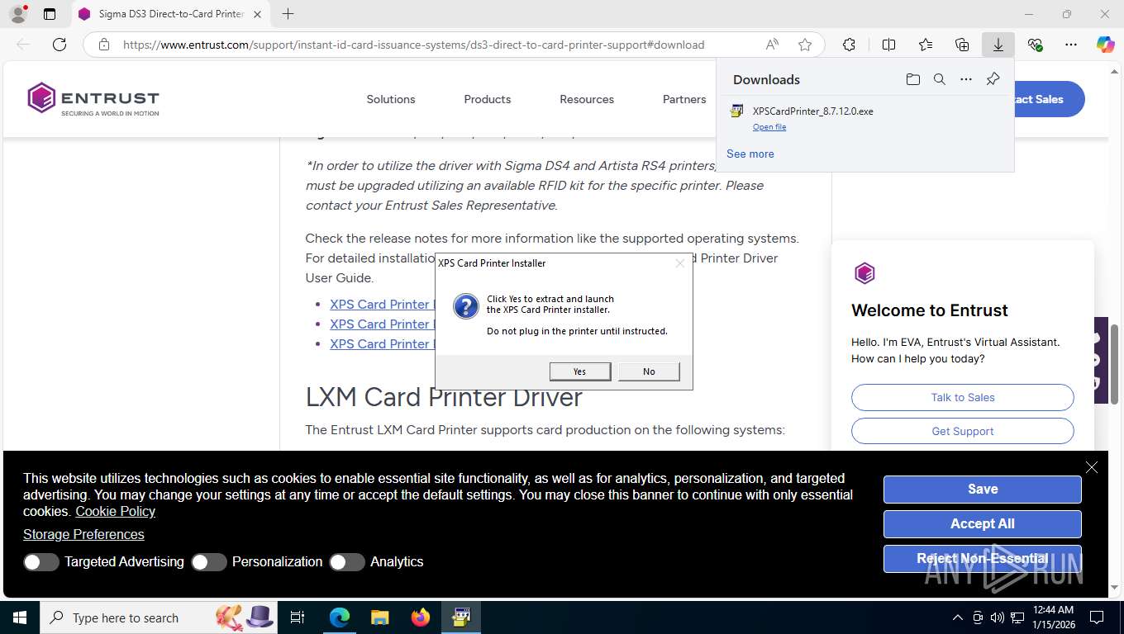Open Edge settings and more menu
Screen dimensions: 1124x634
(x=1071, y=45)
